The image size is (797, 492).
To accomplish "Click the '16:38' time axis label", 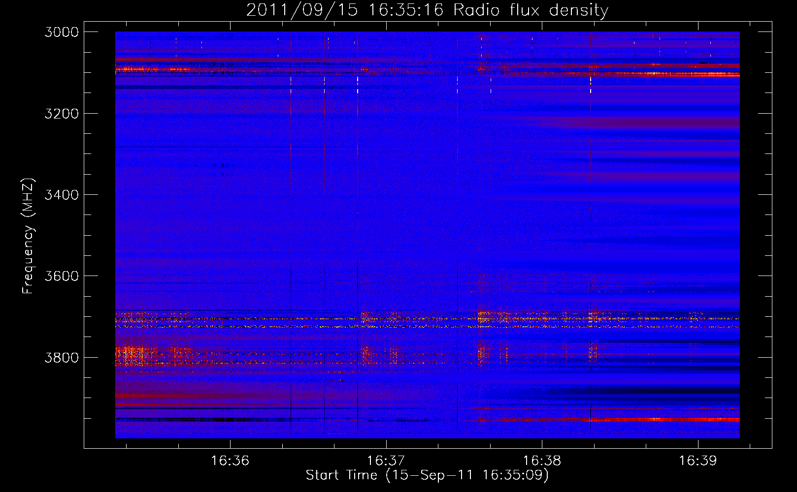I will [x=542, y=461].
